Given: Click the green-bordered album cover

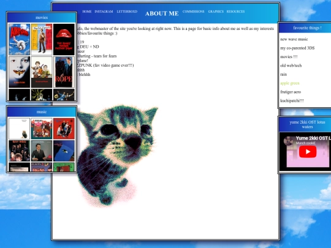Looking at the screenshot, I should 64,167.
